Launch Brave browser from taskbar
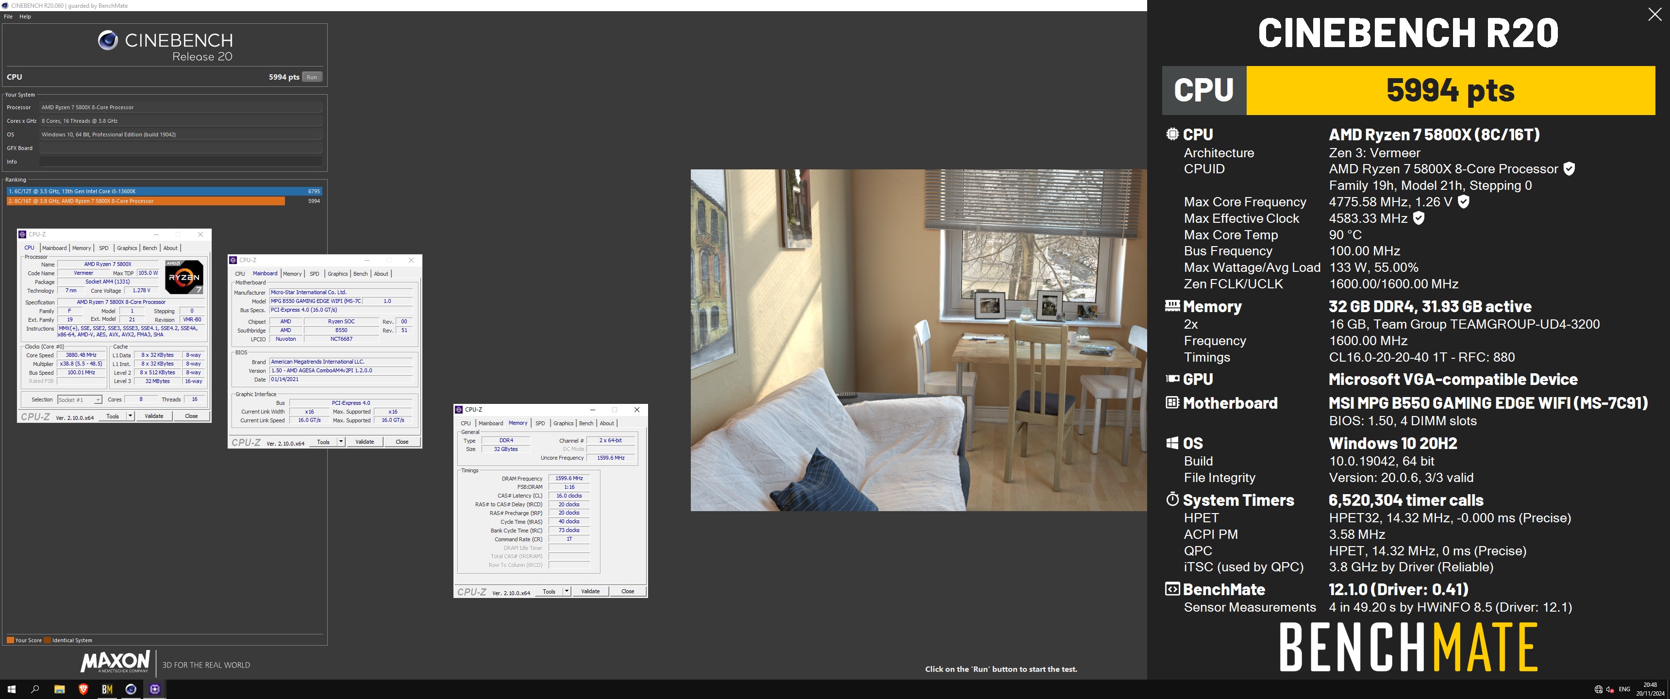The image size is (1670, 699). 83,689
